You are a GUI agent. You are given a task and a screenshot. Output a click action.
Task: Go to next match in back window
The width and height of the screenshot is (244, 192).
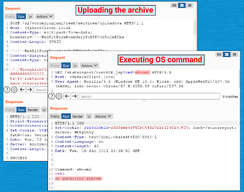click(30, 90)
